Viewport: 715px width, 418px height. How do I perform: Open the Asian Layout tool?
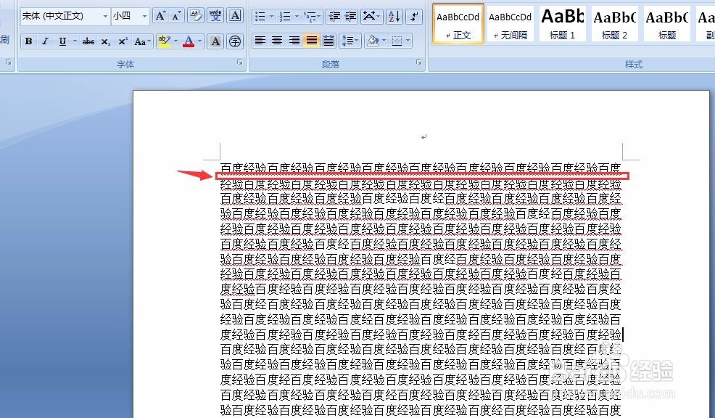371,17
